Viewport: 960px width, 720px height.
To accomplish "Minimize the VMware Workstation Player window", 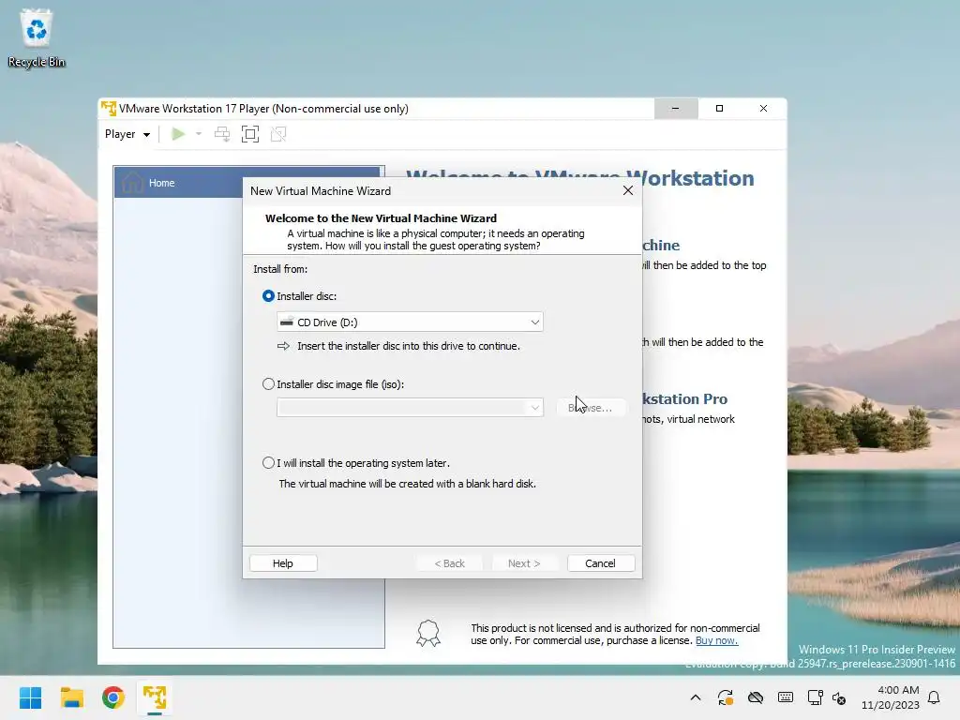I will 676,109.
